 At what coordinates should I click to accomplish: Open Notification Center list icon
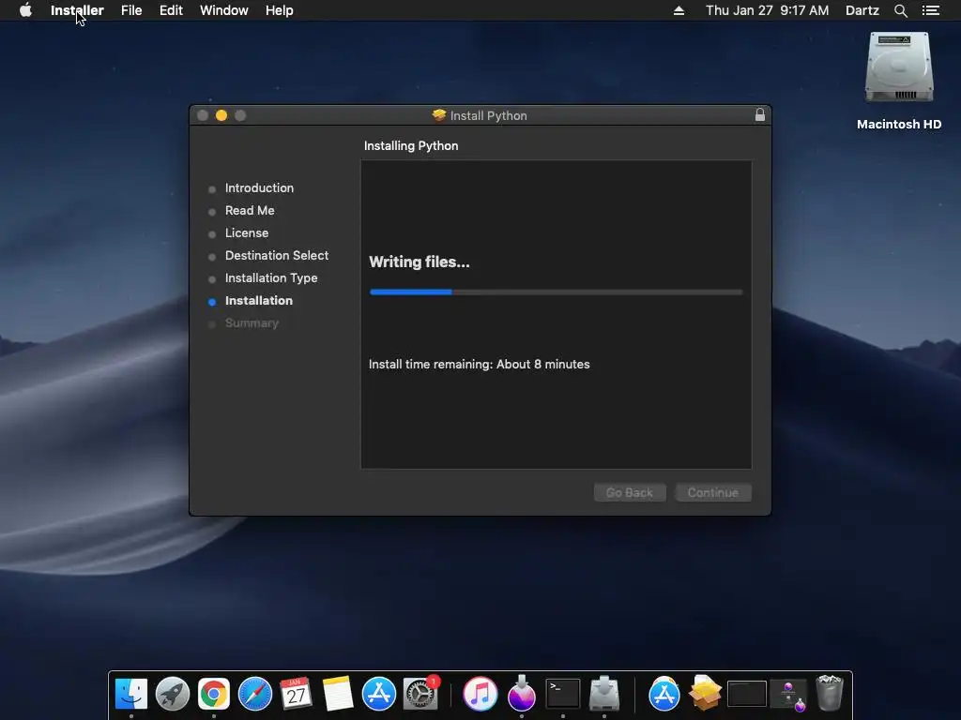tap(931, 10)
